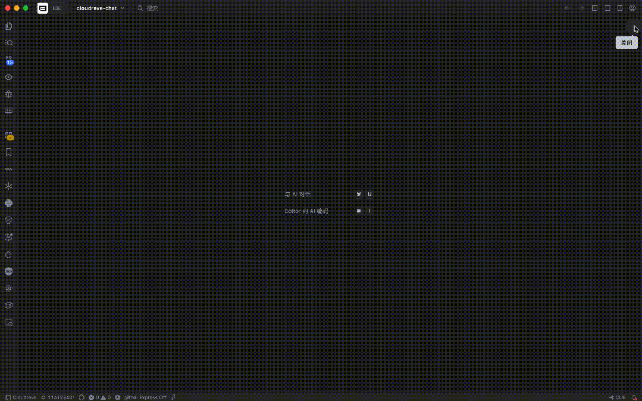Click the port forwarding icon in status bar
This screenshot has height=401, width=642.
(118, 397)
